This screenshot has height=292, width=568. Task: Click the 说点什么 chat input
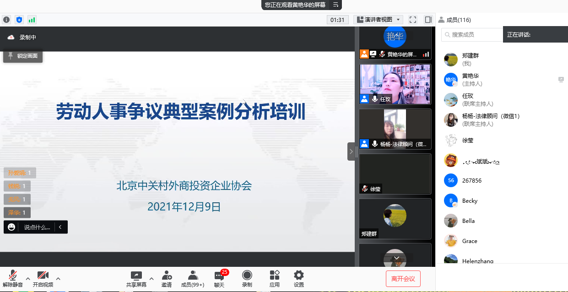click(x=37, y=227)
